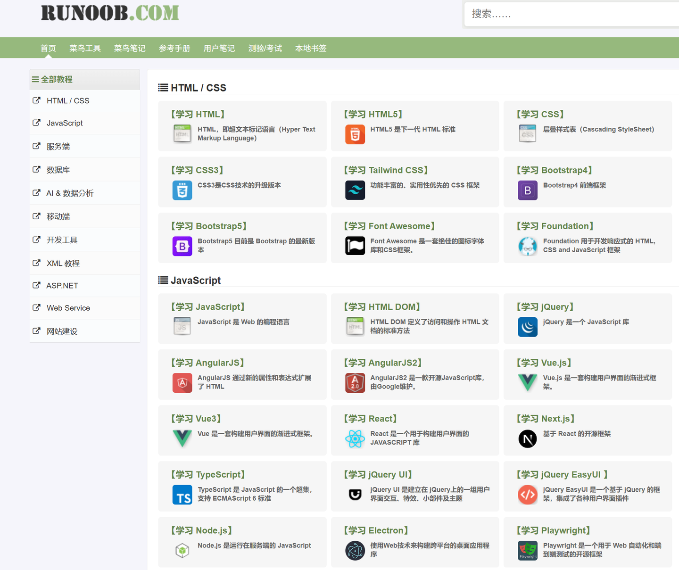Click the CSS tutorial icon

coord(528,134)
